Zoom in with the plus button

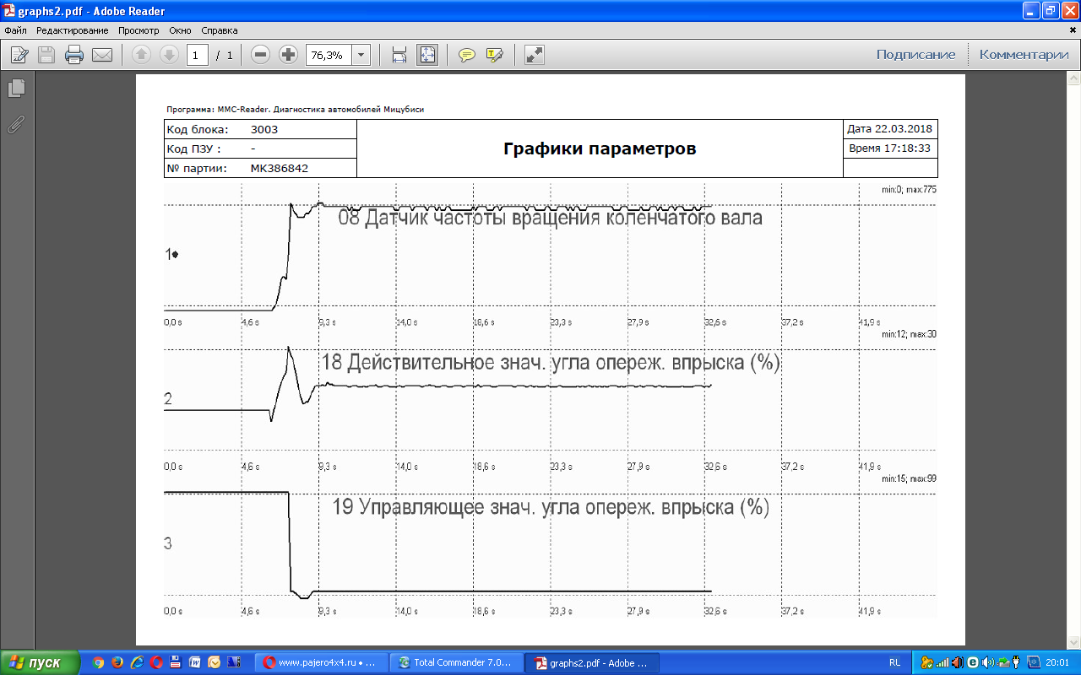click(289, 55)
